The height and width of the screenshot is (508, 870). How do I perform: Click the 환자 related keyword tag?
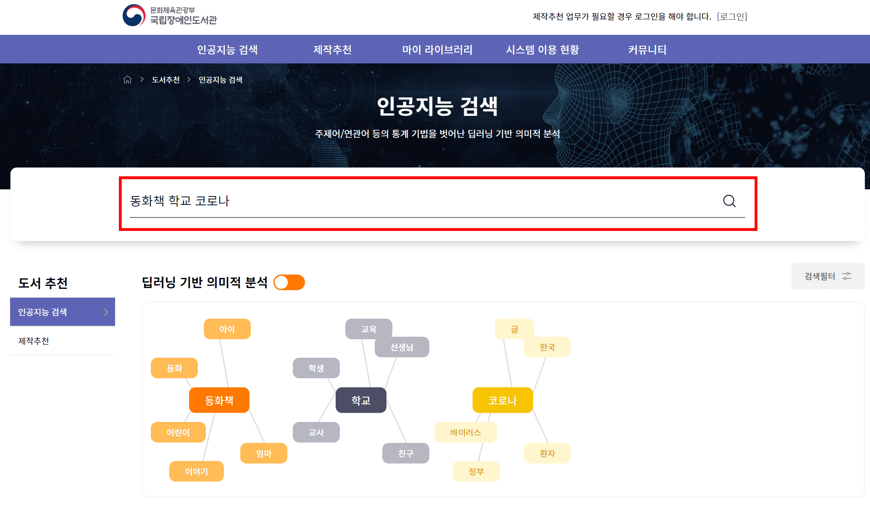click(547, 453)
